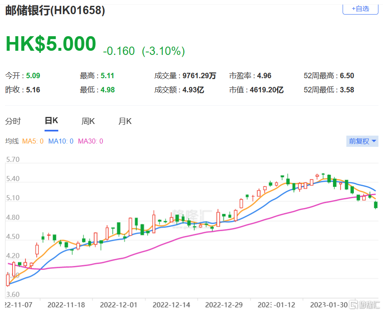
Task: Click the 4.20 price axis label
Action: 13,256
